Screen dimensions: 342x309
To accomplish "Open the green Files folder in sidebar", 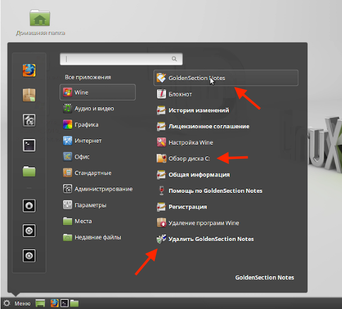I will click(x=29, y=171).
